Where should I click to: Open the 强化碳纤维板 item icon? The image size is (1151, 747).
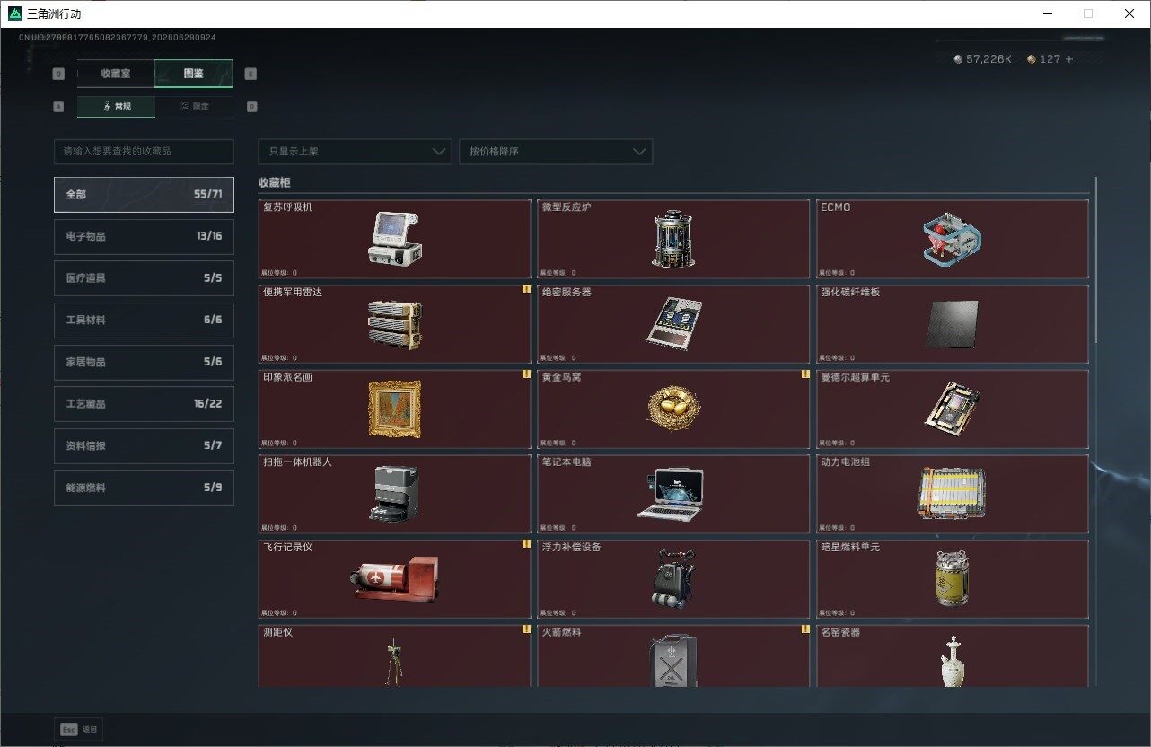coord(953,323)
